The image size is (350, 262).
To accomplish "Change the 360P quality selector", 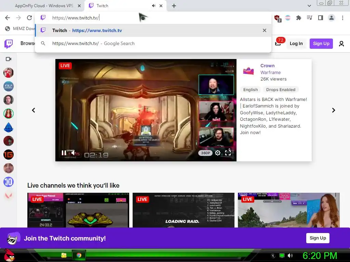I will (205, 153).
